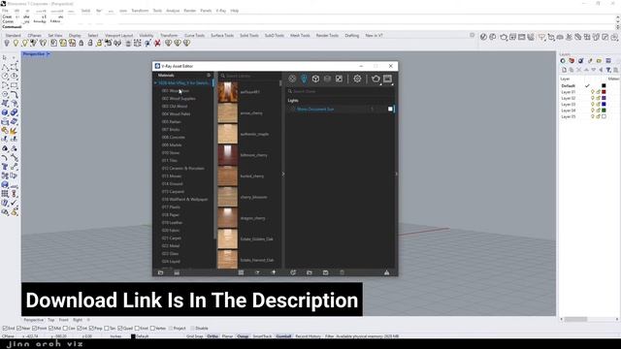Switch to the Curve Tools toolbar tab
The height and width of the screenshot is (349, 621).
coord(194,35)
